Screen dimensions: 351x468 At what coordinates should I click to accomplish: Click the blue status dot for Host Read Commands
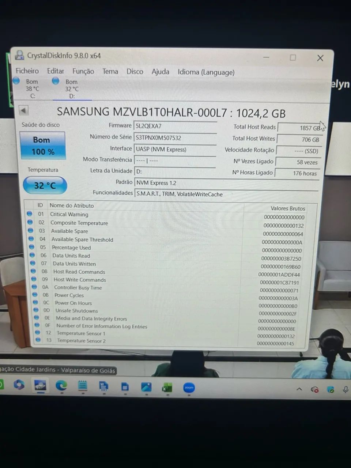point(34,271)
